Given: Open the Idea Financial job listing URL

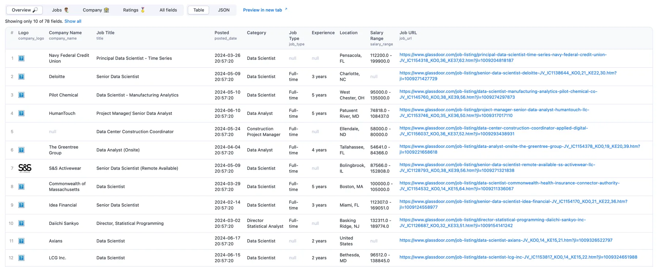Looking at the screenshot, I should 513,204.
